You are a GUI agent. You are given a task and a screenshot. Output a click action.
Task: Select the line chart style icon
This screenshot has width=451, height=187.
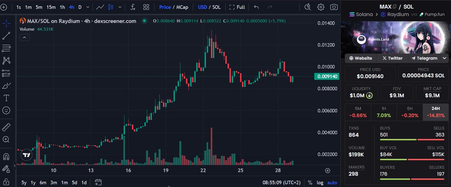tap(100, 7)
